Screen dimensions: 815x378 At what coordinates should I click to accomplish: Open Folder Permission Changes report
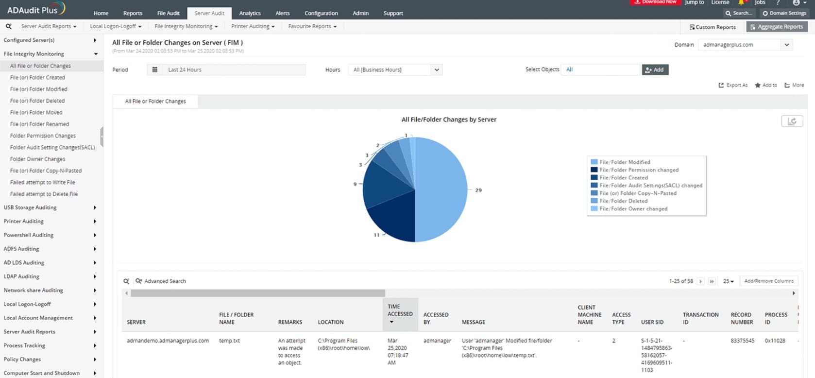[x=43, y=136]
